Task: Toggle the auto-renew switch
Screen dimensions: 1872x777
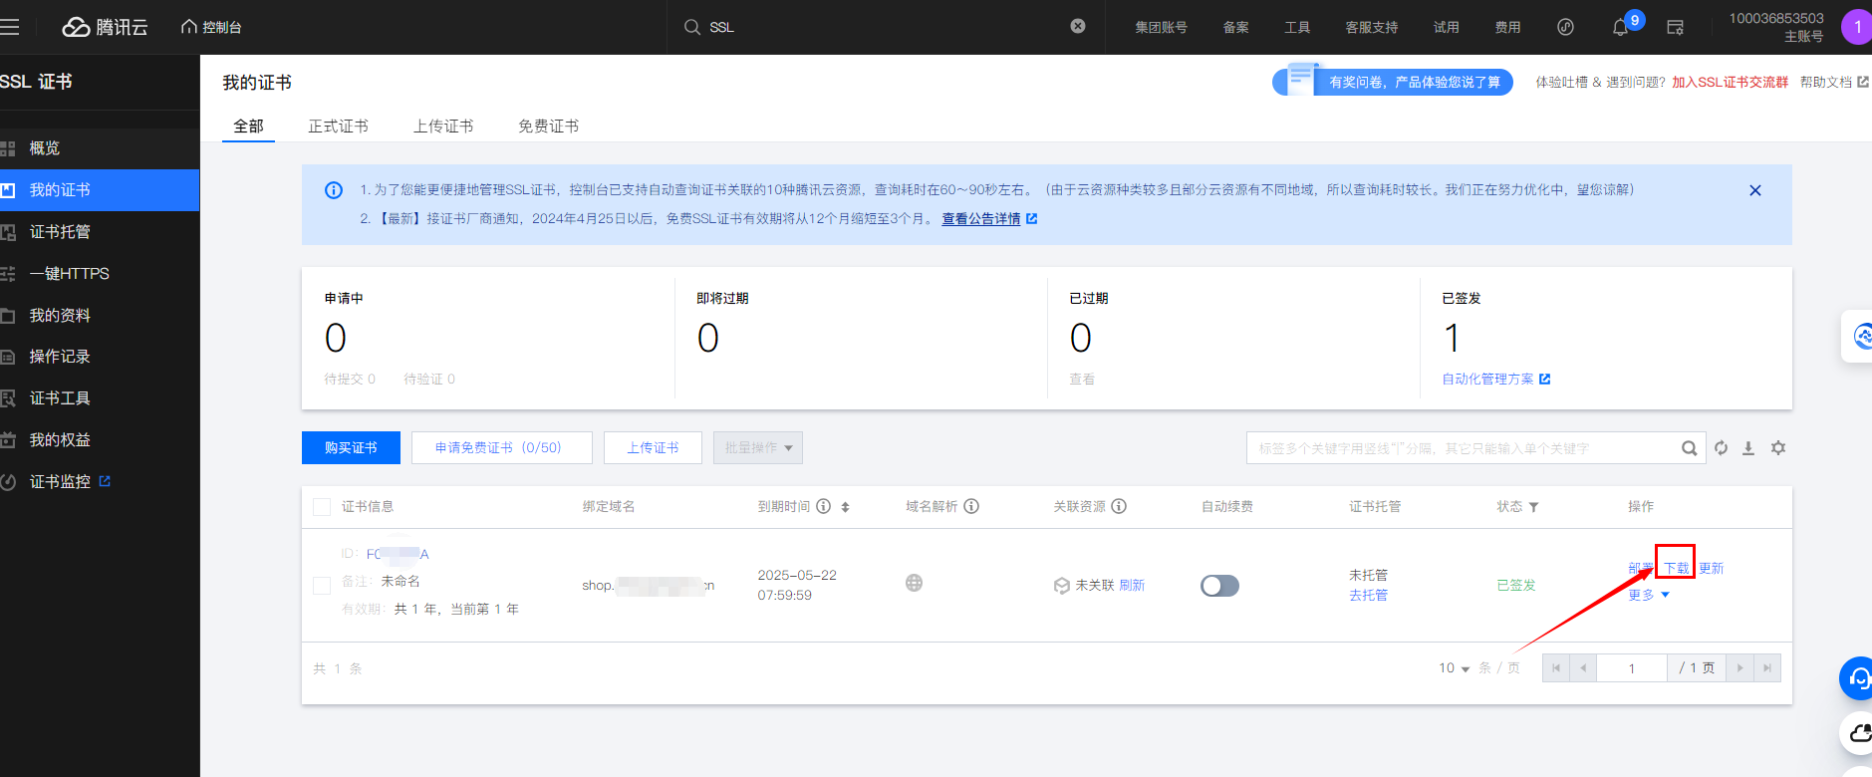Action: pos(1219,586)
